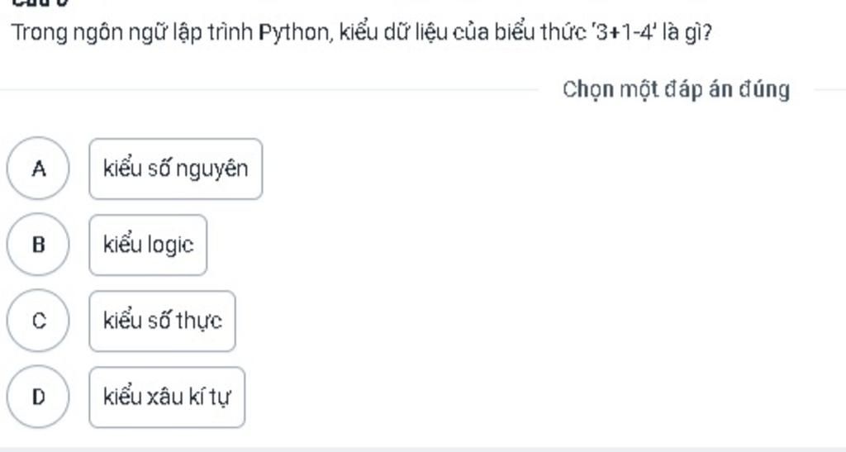Select answer option circle D

pyautogui.click(x=37, y=397)
